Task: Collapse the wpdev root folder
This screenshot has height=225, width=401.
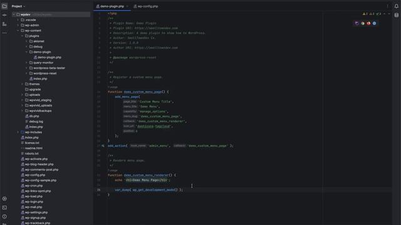Action: (14, 14)
